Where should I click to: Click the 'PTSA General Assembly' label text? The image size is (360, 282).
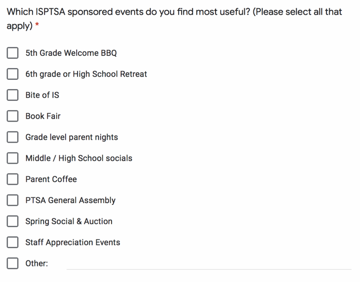[70, 200]
